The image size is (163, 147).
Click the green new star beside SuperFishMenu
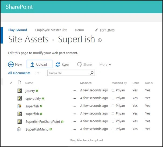51,130
